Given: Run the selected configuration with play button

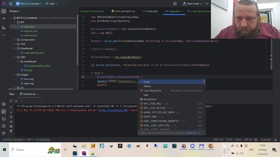Looking at the screenshot, I should click(207, 3).
